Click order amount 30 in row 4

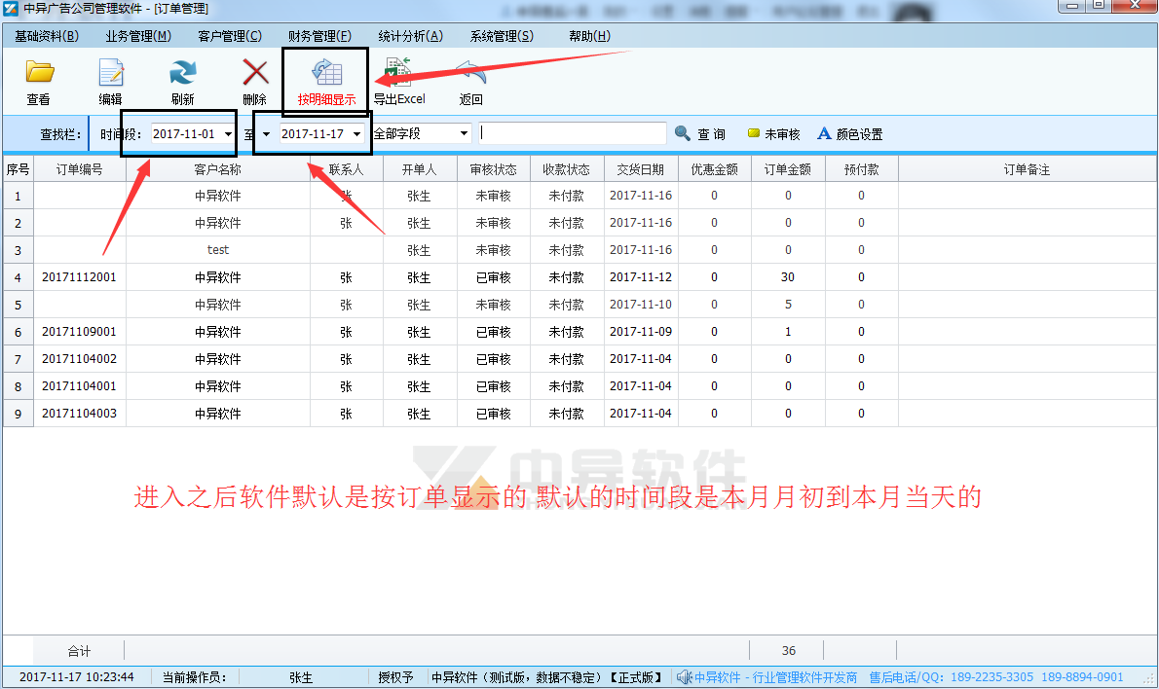pyautogui.click(x=788, y=277)
